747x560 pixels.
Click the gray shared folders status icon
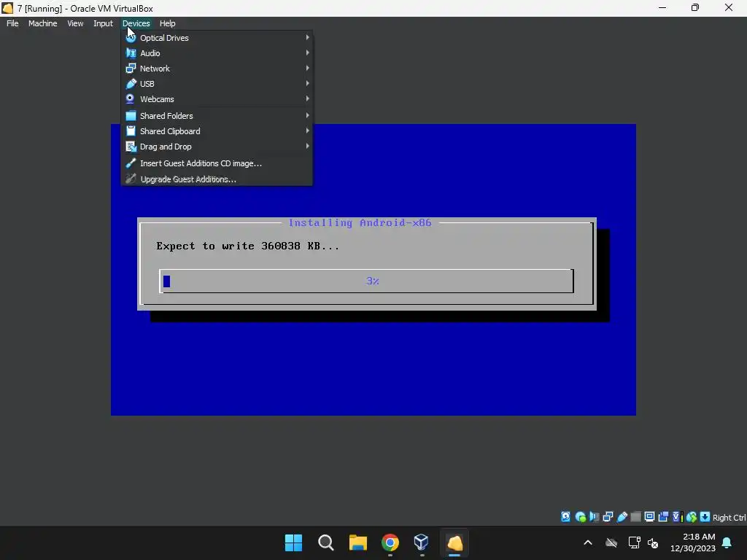[635, 517]
